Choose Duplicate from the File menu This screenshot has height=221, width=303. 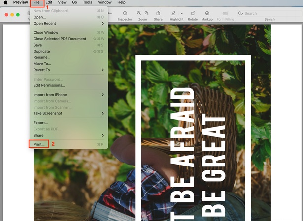pos(69,51)
